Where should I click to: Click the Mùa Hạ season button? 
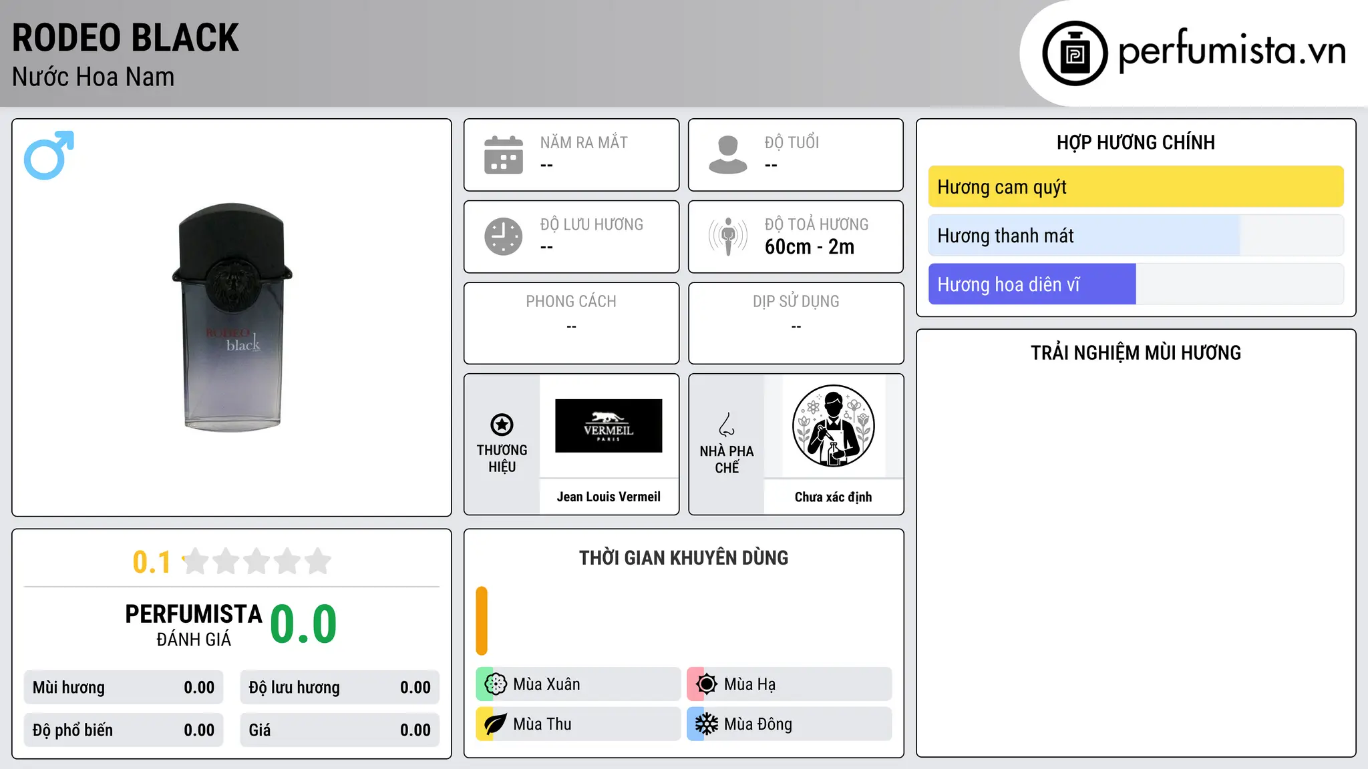tap(789, 684)
